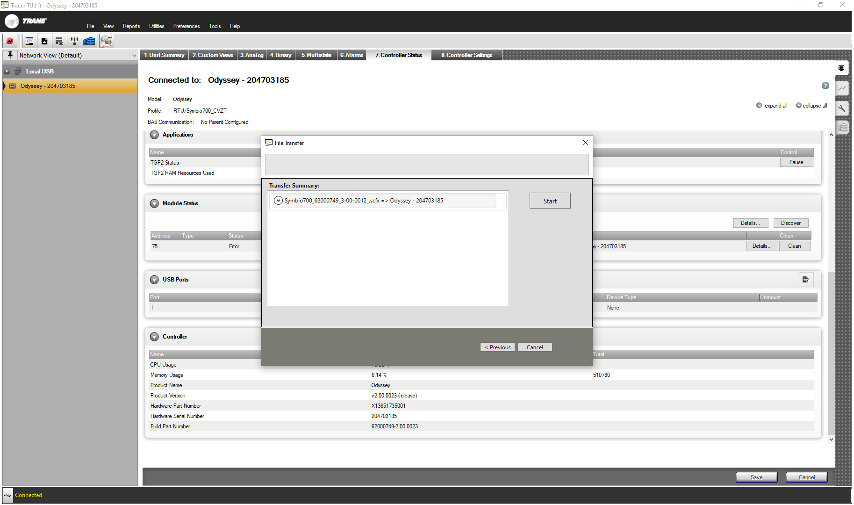854x505 pixels.
Task: Open the data log list toolbar icon
Action: pyautogui.click(x=59, y=41)
